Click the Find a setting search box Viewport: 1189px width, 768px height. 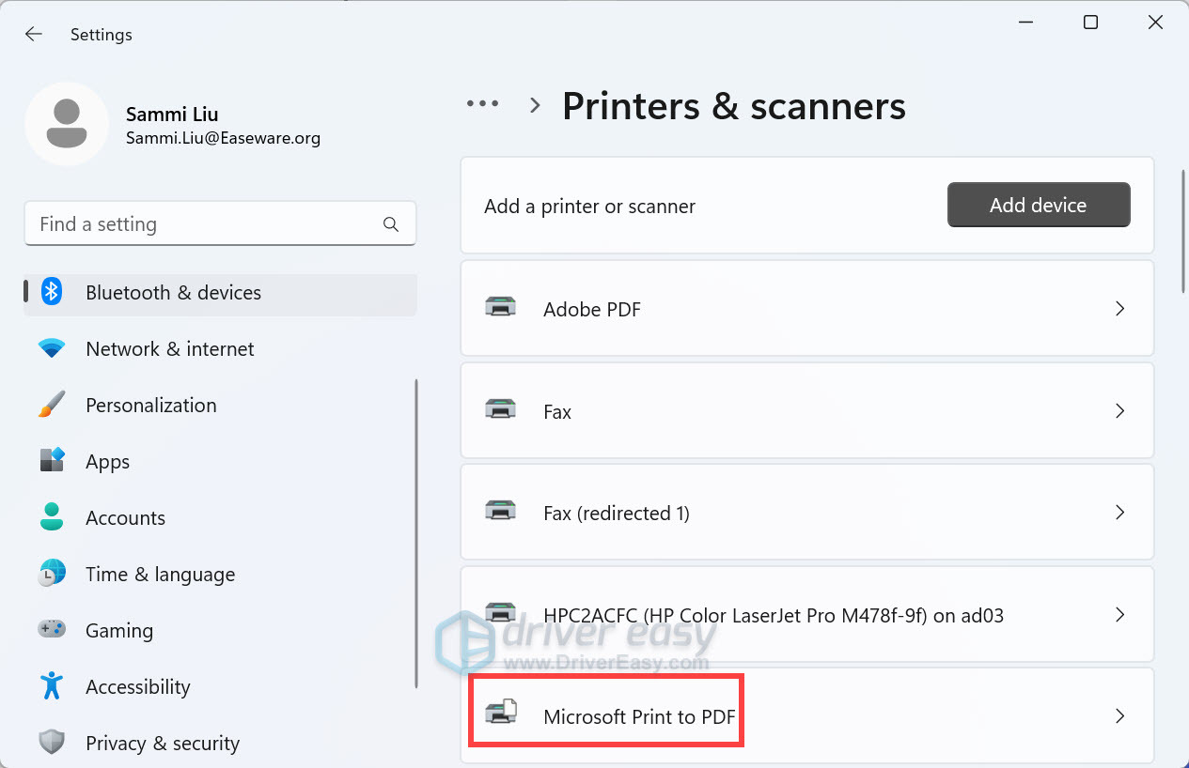coord(188,223)
